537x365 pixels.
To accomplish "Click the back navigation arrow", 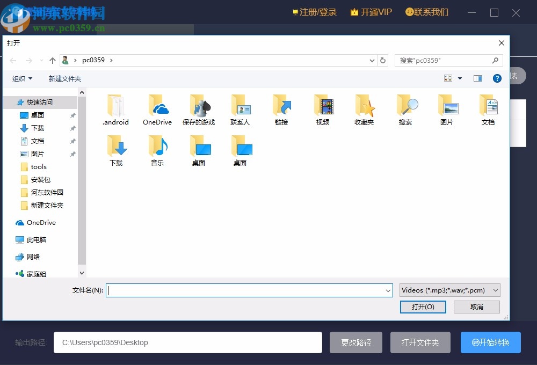I will [x=13, y=61].
